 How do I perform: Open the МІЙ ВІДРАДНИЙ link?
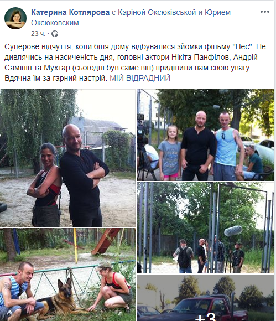tap(140, 78)
